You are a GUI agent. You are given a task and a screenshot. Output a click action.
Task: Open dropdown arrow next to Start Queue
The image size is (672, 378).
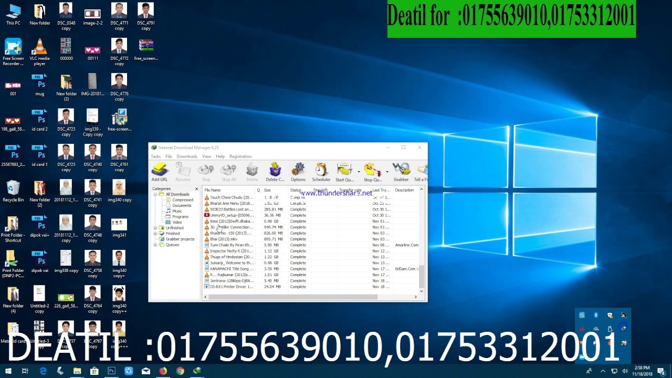pos(359,172)
